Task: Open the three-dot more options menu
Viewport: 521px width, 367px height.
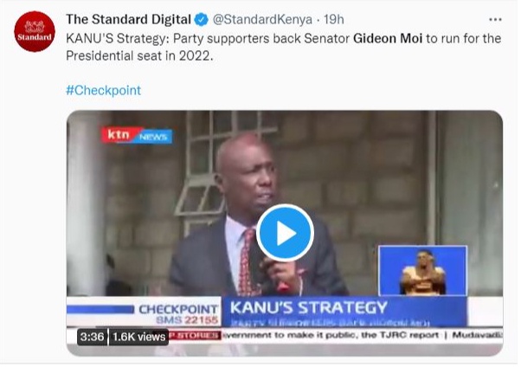Action: pos(495,20)
